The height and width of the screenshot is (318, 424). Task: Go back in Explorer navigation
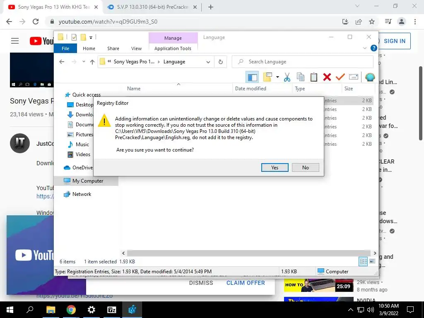(62, 62)
